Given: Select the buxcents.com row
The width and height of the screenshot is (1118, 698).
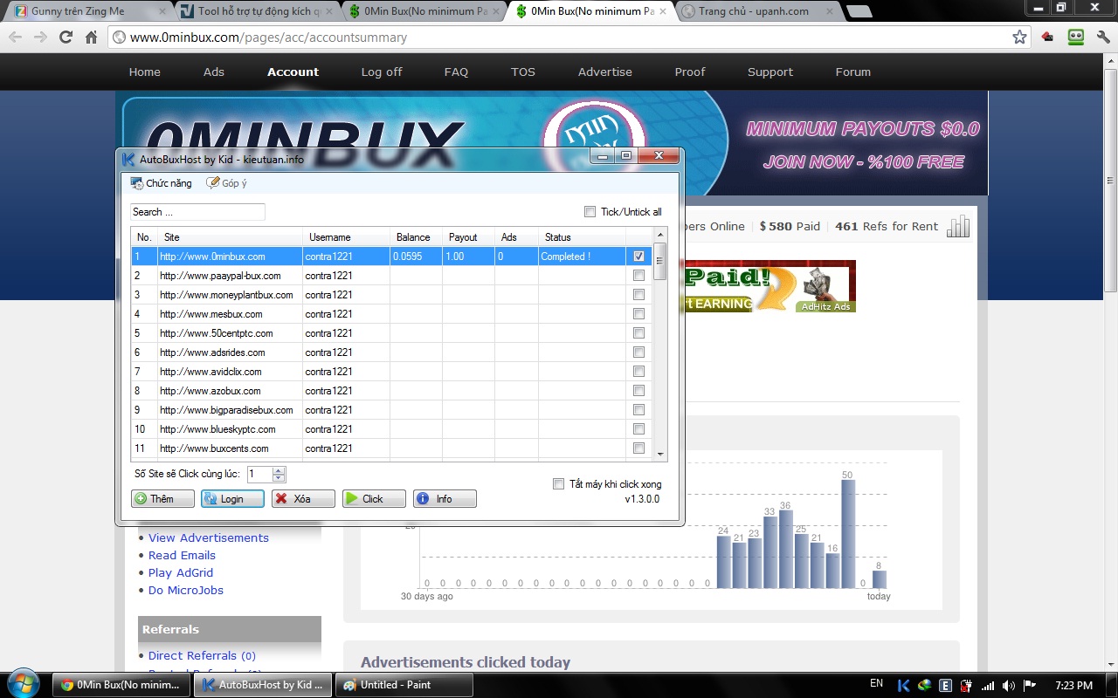Looking at the screenshot, I should coord(391,448).
